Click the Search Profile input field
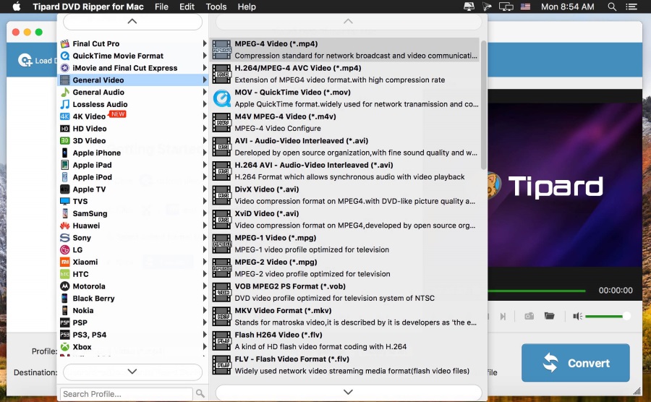Screen dimensions: 651x402 tap(127, 394)
